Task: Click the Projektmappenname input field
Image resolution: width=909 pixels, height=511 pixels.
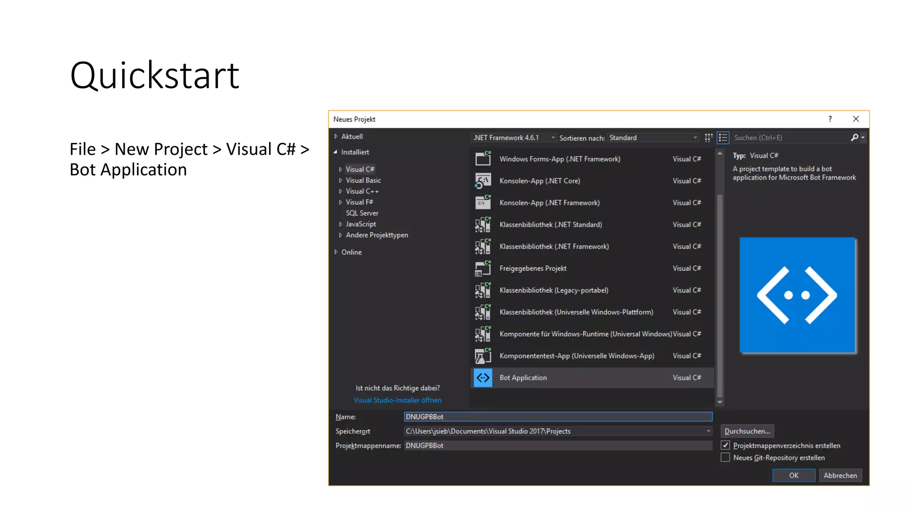Action: coord(558,445)
